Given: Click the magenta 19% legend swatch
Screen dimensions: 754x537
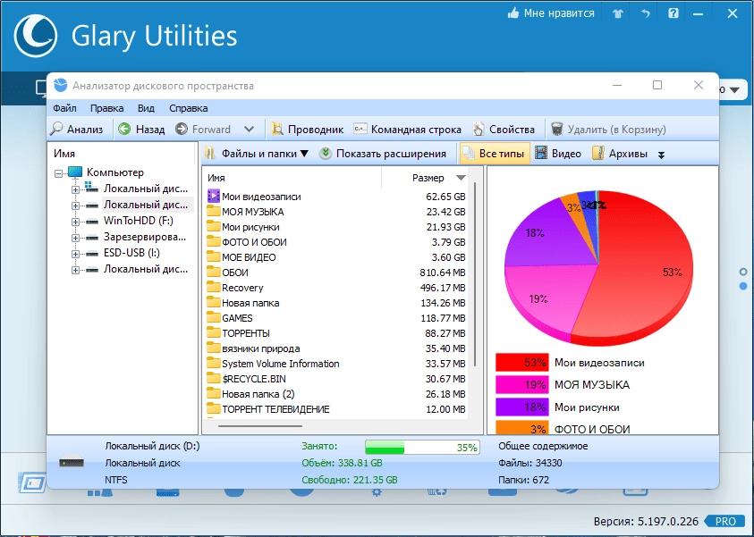Looking at the screenshot, I should 521,385.
